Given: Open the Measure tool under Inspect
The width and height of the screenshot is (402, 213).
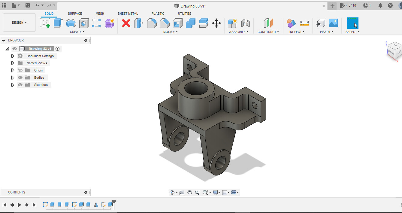Looking at the screenshot, I should (x=304, y=23).
